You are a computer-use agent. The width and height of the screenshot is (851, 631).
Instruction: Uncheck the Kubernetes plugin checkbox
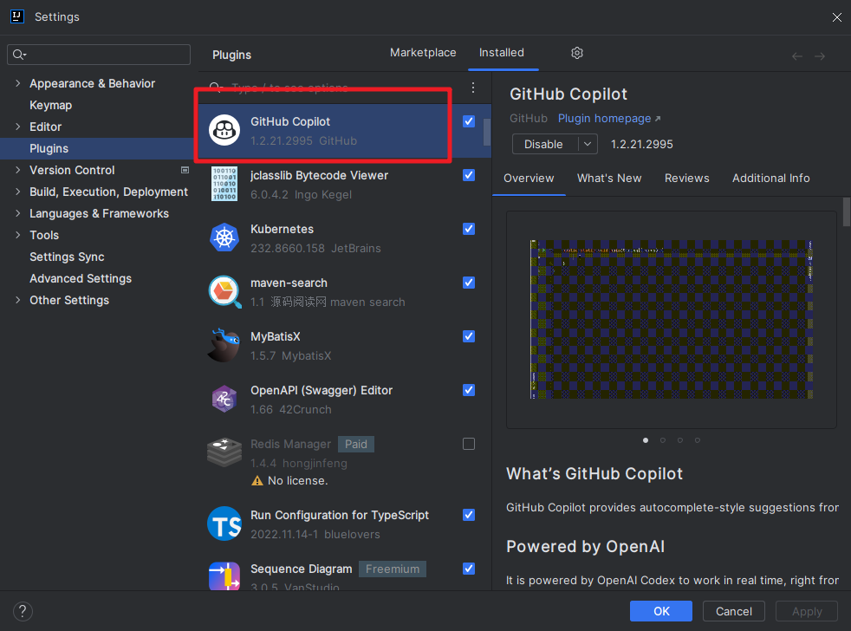click(469, 229)
